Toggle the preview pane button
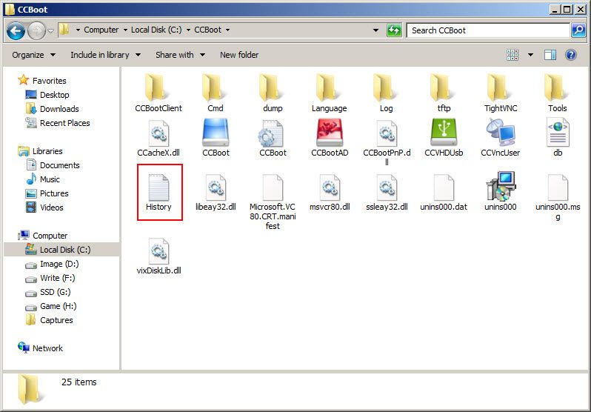Viewport: 591px width, 412px height. point(550,55)
